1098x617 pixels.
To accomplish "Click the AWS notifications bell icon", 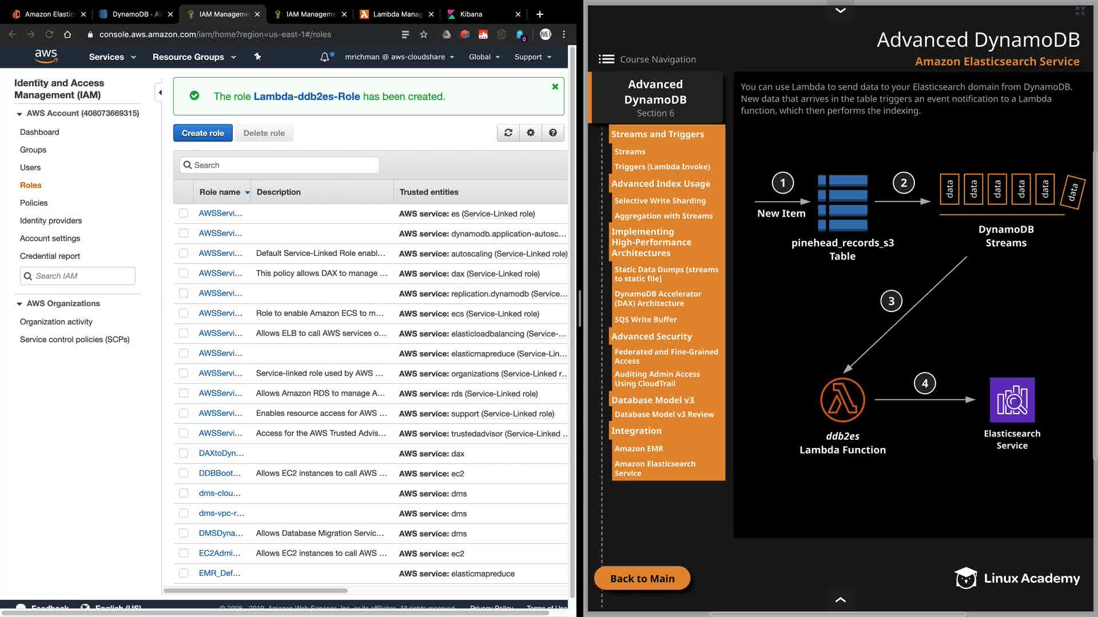I will [325, 57].
